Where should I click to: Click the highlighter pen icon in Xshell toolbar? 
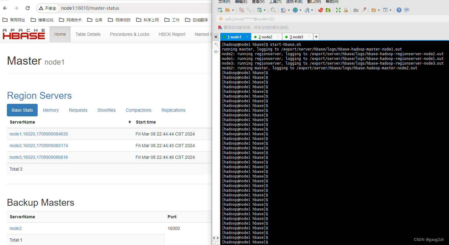363,10
